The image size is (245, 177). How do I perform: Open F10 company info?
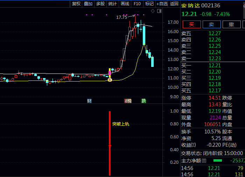pyautogui.click(x=137, y=4)
